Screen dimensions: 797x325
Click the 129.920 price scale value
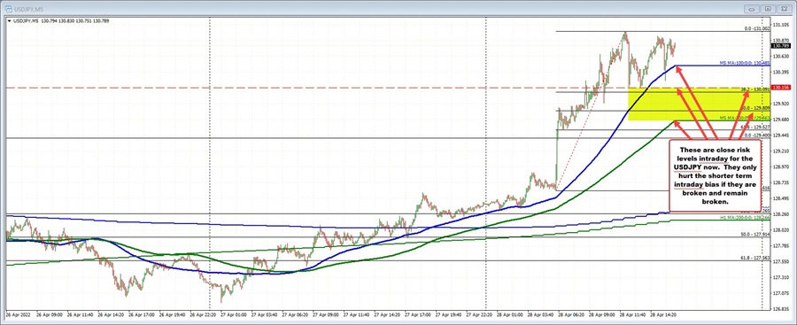coord(781,104)
